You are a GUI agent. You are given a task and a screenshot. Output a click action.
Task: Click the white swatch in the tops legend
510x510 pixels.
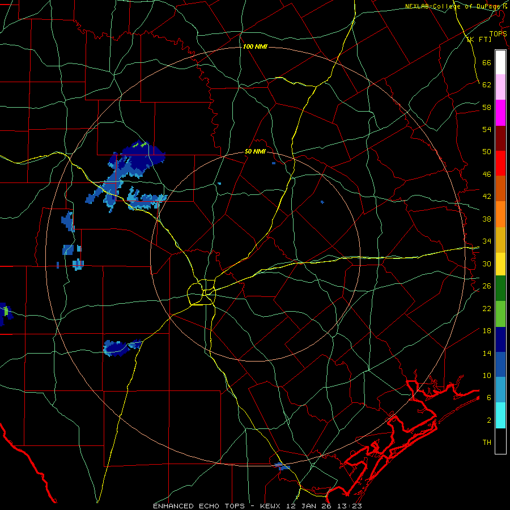point(500,62)
